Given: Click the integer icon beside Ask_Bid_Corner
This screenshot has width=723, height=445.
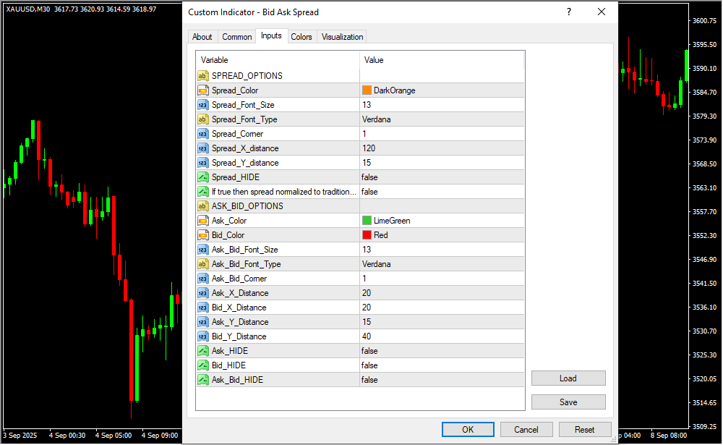Looking at the screenshot, I should [x=203, y=279].
